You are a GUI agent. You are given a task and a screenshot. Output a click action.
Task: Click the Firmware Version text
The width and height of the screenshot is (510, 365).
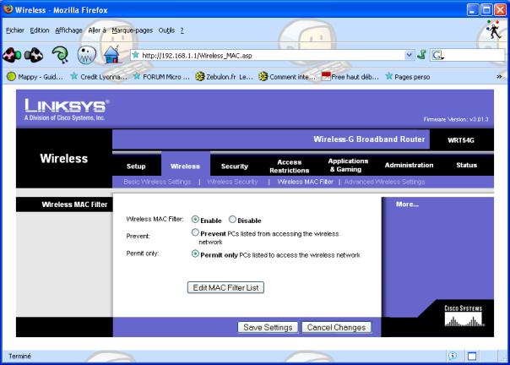pyautogui.click(x=456, y=119)
